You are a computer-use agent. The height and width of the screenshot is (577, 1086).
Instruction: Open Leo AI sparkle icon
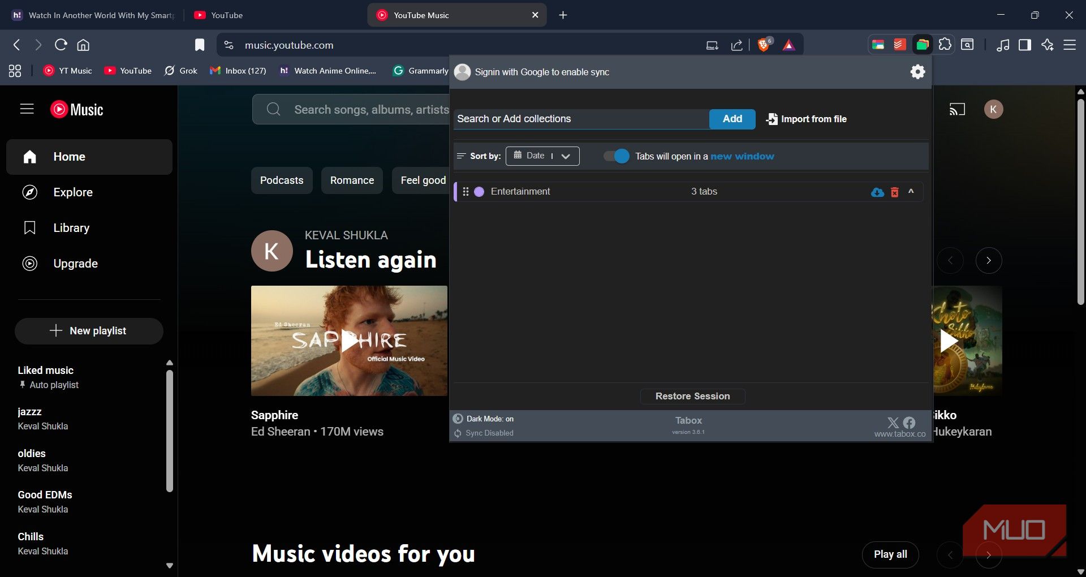[1048, 45]
